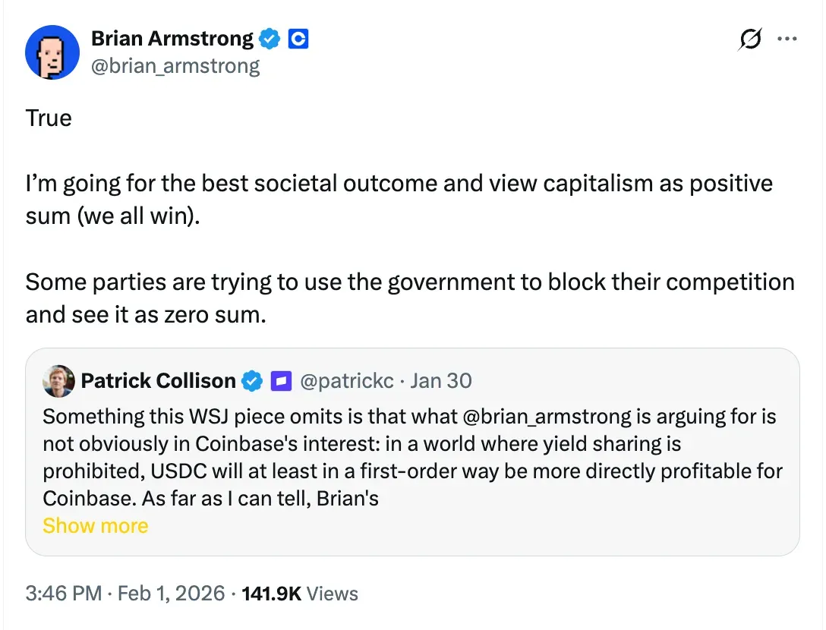Screen dimensions: 826x630
Task: Click the @brian_armstrong handle under the display name
Action: [x=176, y=66]
